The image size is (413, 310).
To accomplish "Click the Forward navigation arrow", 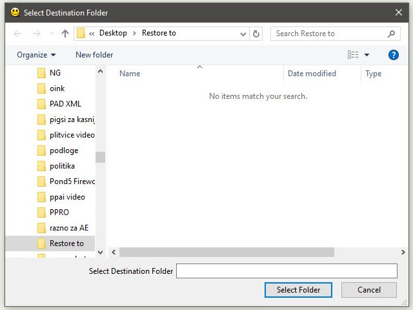I will click(36, 34).
